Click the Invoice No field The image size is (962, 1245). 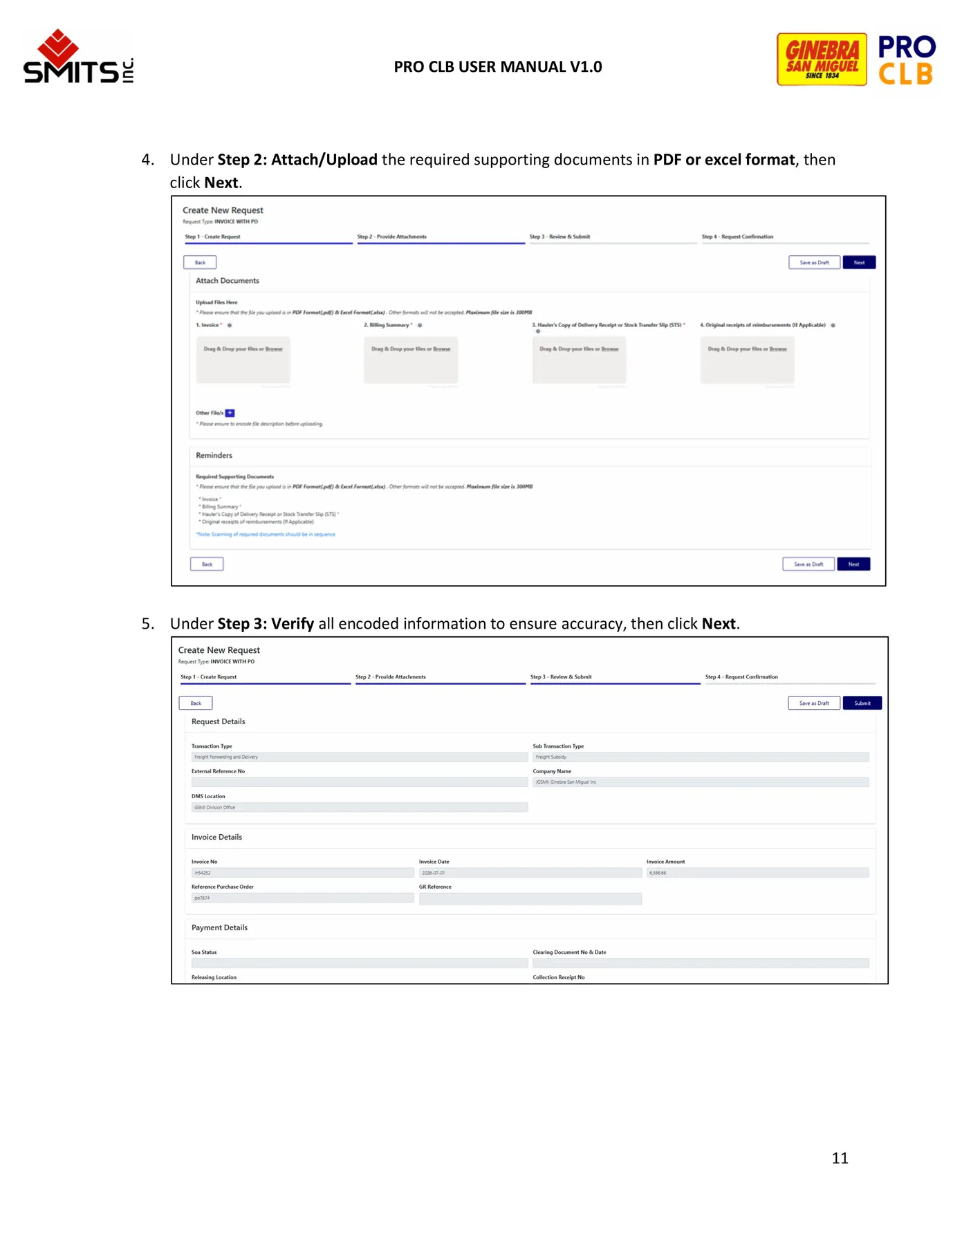pos(303,873)
